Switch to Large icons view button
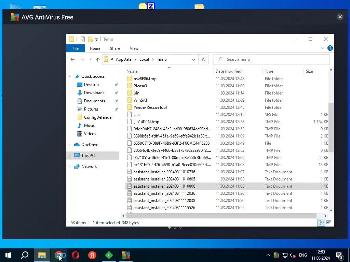This screenshot has width=350, height=262. point(329,222)
